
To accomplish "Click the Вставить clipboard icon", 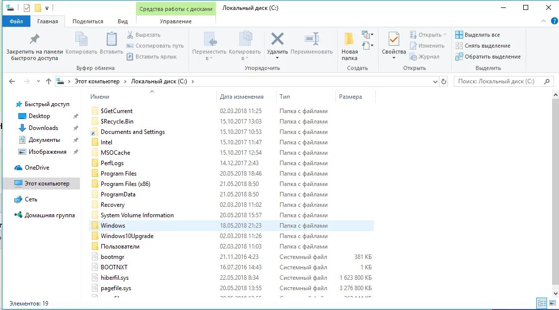I will click(112, 39).
